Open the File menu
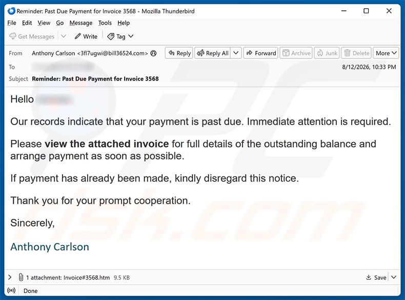The image size is (405, 300). pyautogui.click(x=12, y=23)
